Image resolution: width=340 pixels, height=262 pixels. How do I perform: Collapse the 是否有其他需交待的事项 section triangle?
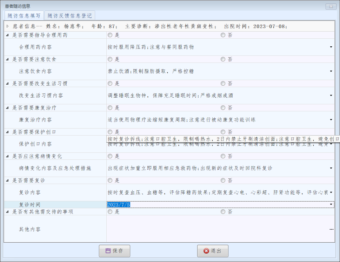coord(8,212)
